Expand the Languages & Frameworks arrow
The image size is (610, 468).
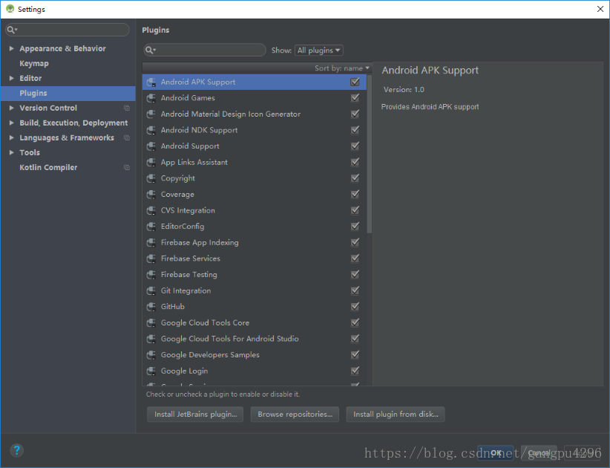click(x=11, y=137)
